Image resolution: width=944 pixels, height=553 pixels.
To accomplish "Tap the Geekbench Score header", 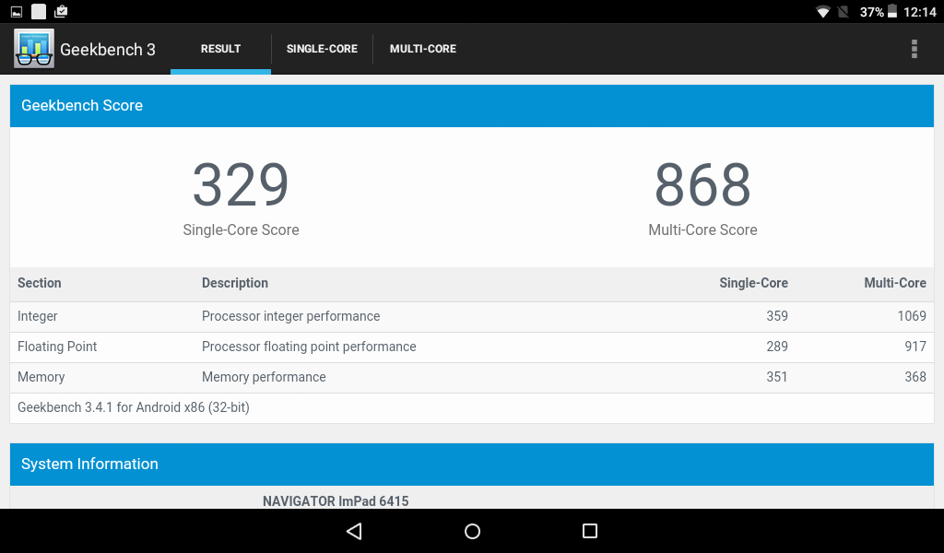I will pyautogui.click(x=471, y=106).
